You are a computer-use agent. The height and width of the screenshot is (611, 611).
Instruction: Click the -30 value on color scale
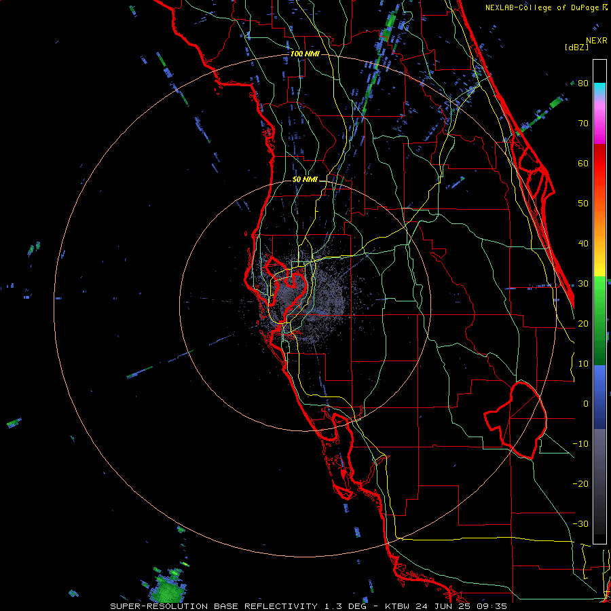tap(580, 524)
